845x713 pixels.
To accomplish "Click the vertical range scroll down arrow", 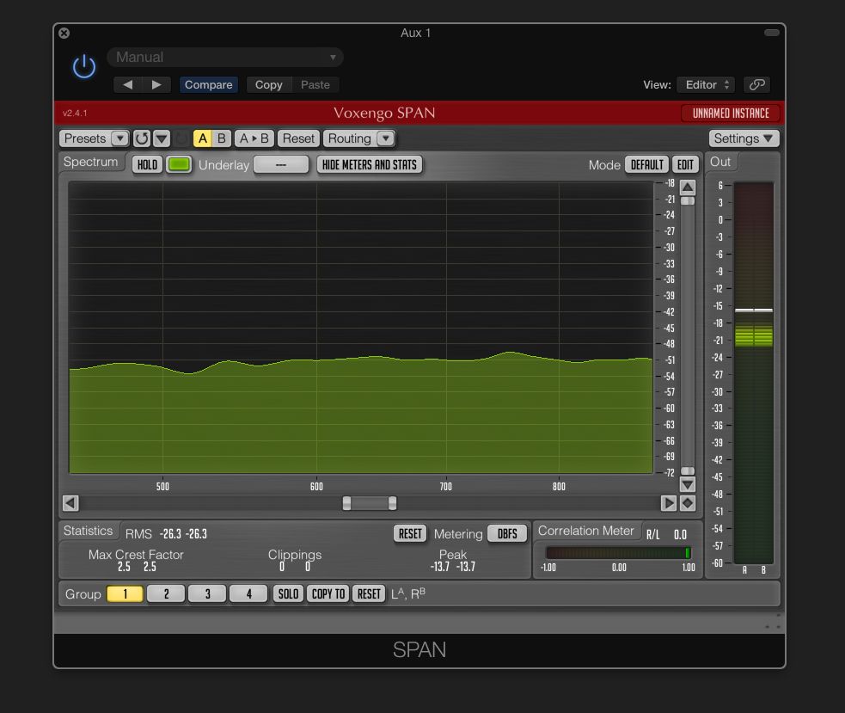I will [688, 484].
